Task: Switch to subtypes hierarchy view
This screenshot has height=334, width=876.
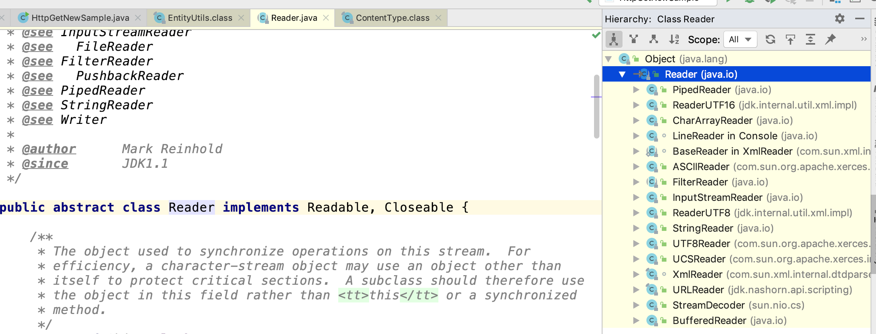Action: (x=654, y=39)
